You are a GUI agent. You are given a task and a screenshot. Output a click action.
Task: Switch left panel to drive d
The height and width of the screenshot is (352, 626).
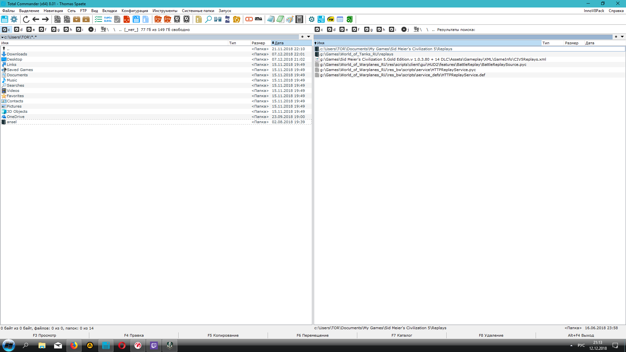pyautogui.click(x=19, y=30)
